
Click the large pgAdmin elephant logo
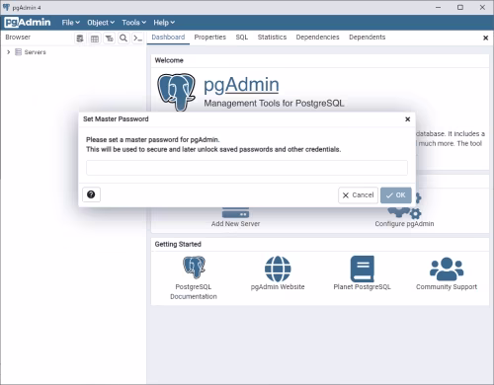[176, 92]
